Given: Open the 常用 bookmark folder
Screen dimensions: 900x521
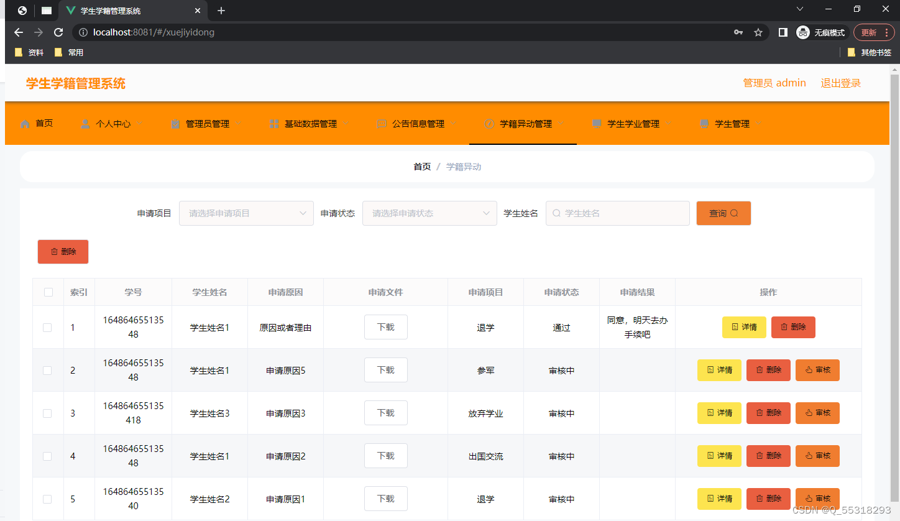Looking at the screenshot, I should pyautogui.click(x=69, y=53).
